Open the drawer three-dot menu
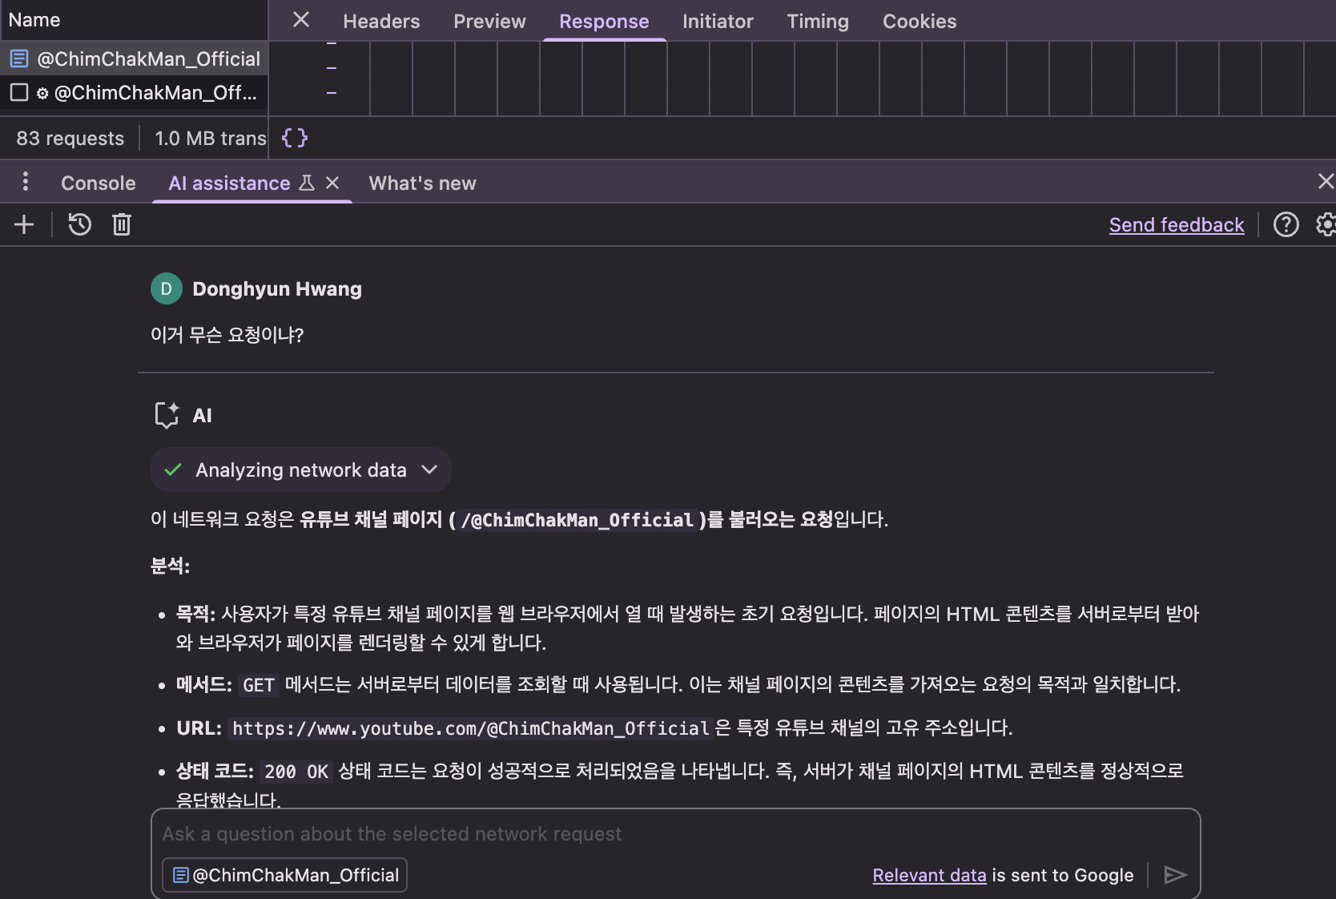This screenshot has width=1336, height=899. [x=26, y=182]
